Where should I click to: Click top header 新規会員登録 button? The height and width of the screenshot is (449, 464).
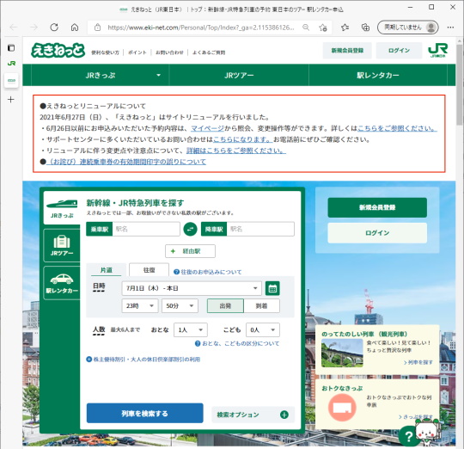347,51
